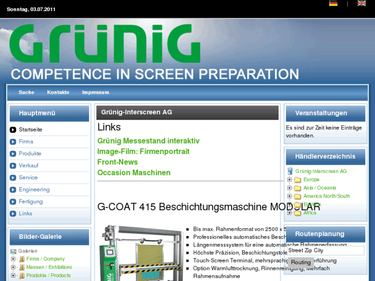Viewport: 375px width, 281px height.
Task: Click the Firma / Company gallery icon
Action: [22, 259]
